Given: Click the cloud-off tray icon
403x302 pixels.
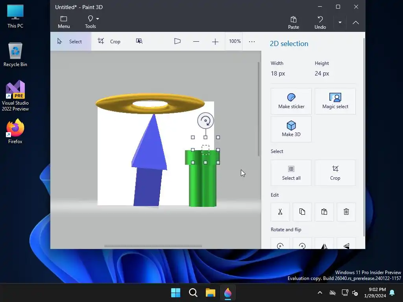Looking at the screenshot, I should pos(333,293).
